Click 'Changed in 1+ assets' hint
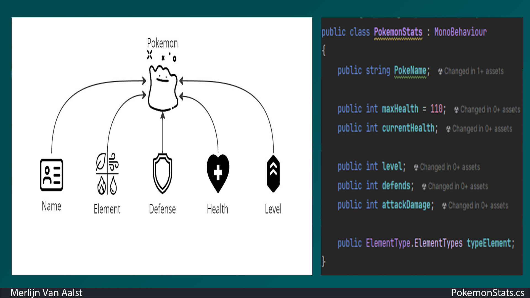Viewport: 530px width, 298px height. [x=474, y=71]
